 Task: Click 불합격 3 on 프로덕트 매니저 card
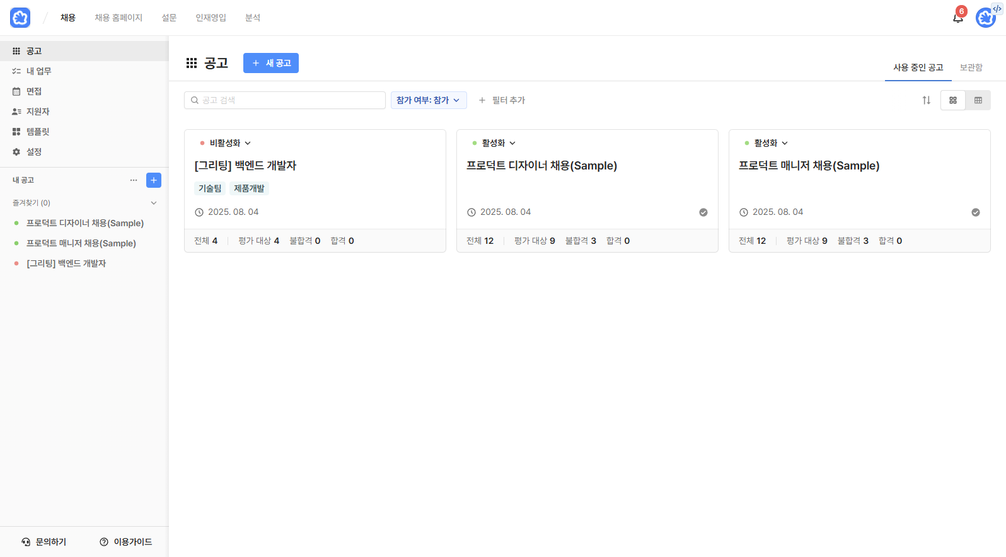853,241
